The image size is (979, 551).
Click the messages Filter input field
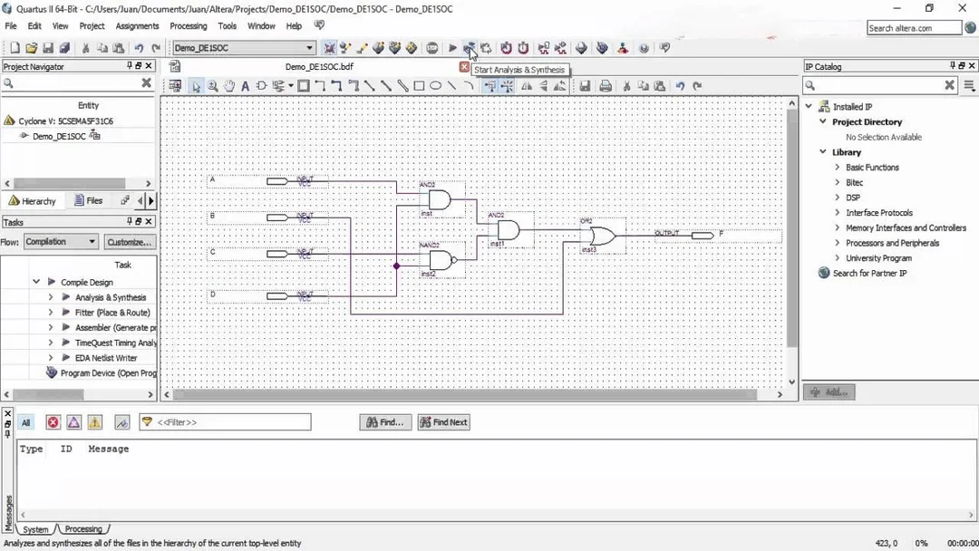point(225,422)
